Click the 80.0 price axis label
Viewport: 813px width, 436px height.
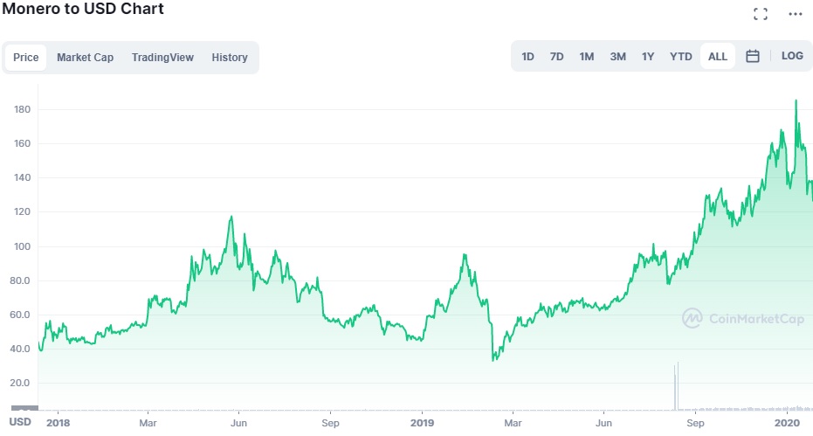(20, 280)
